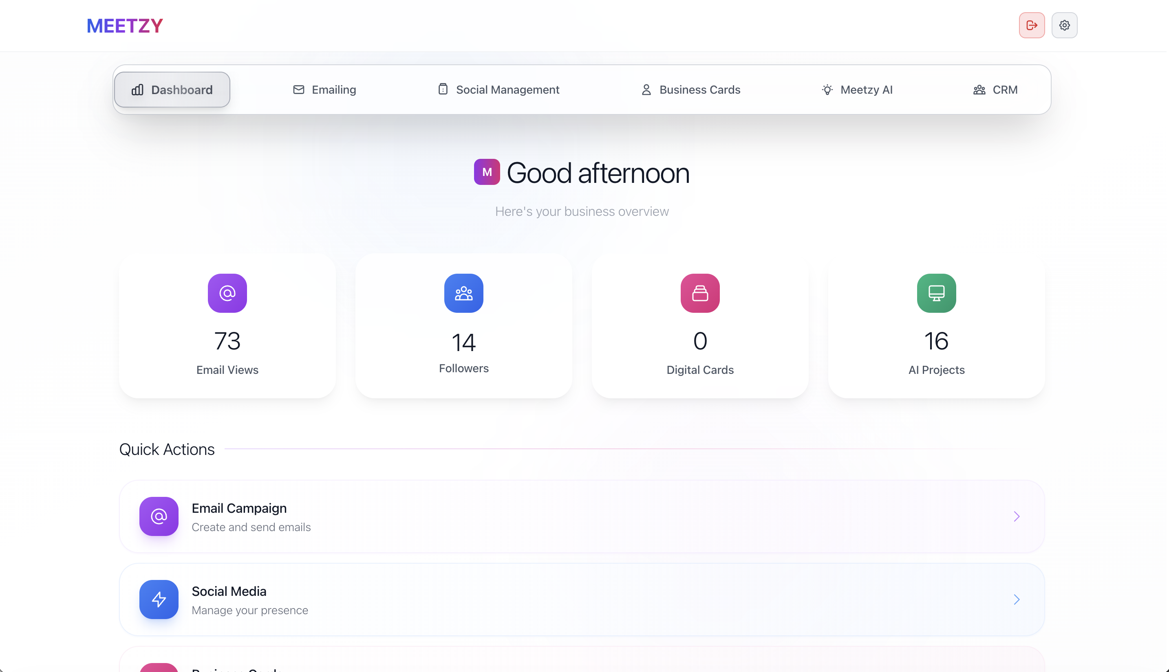
Task: Click the green AI Projects monitor icon
Action: click(x=936, y=293)
